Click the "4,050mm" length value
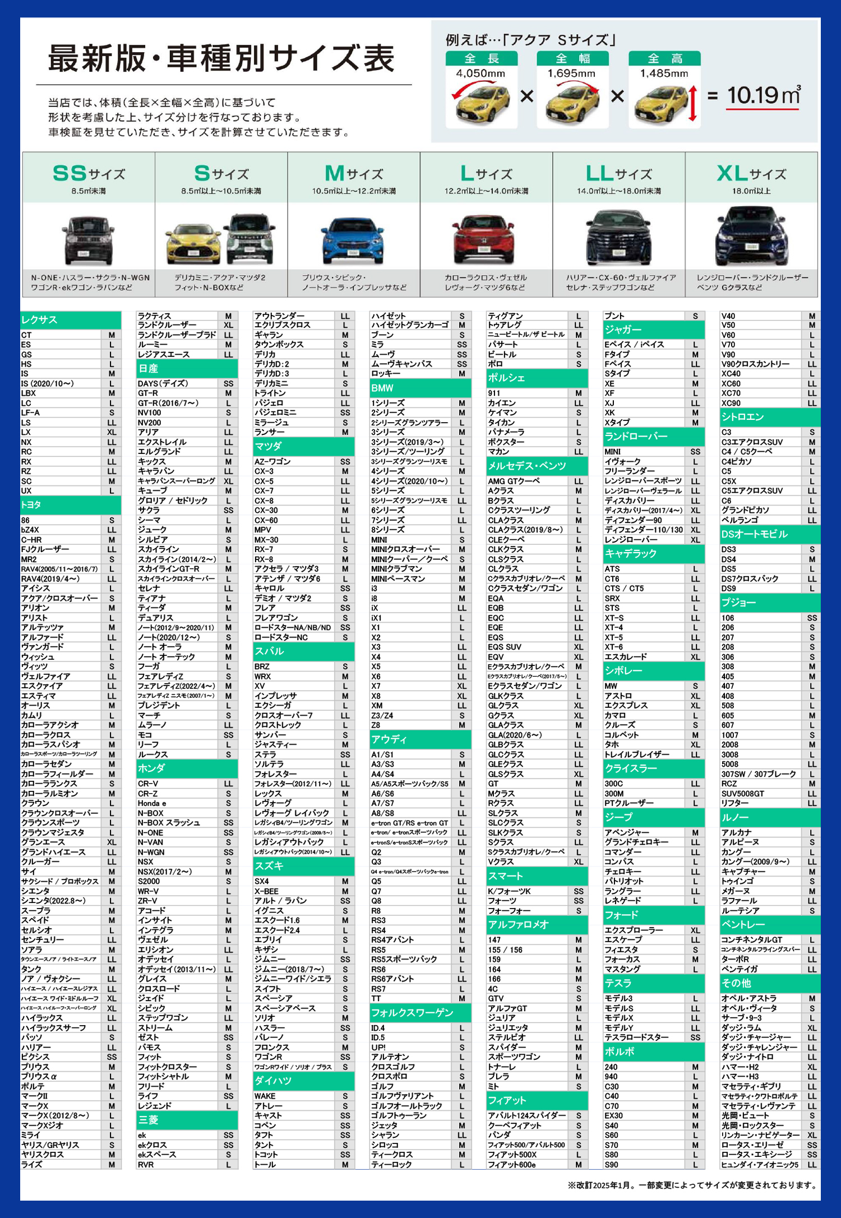This screenshot has width=841, height=1218. (x=480, y=73)
